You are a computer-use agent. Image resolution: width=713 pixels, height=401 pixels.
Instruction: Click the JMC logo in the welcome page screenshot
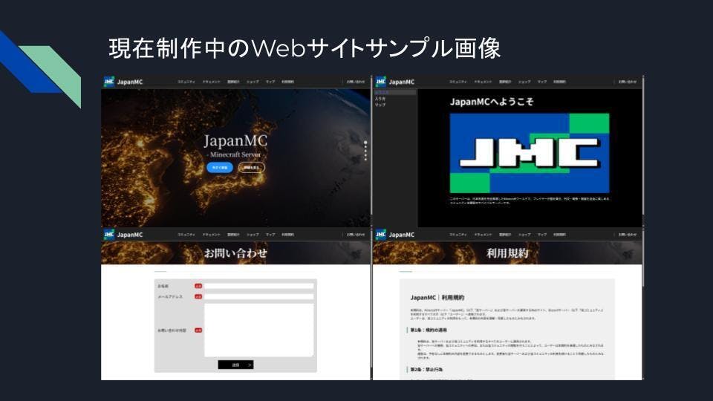tap(381, 82)
